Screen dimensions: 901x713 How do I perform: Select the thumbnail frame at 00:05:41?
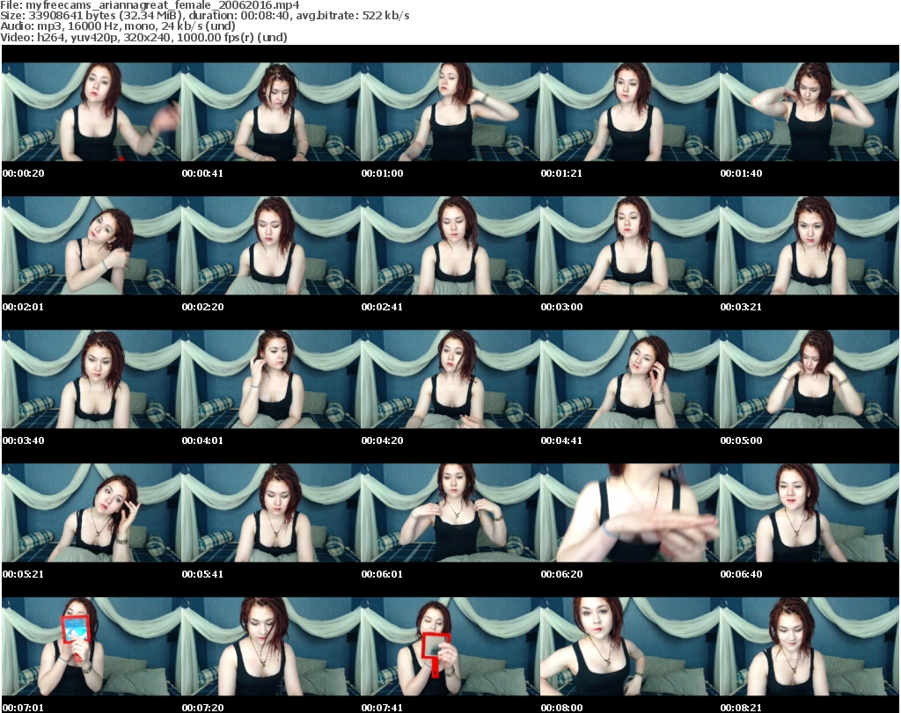[x=271, y=513]
